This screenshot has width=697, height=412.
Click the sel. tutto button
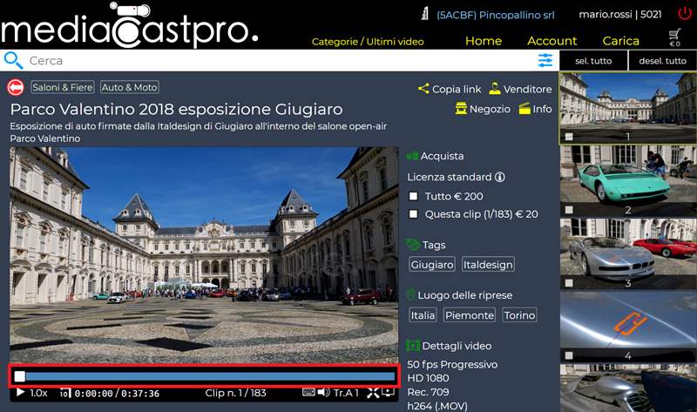click(593, 61)
